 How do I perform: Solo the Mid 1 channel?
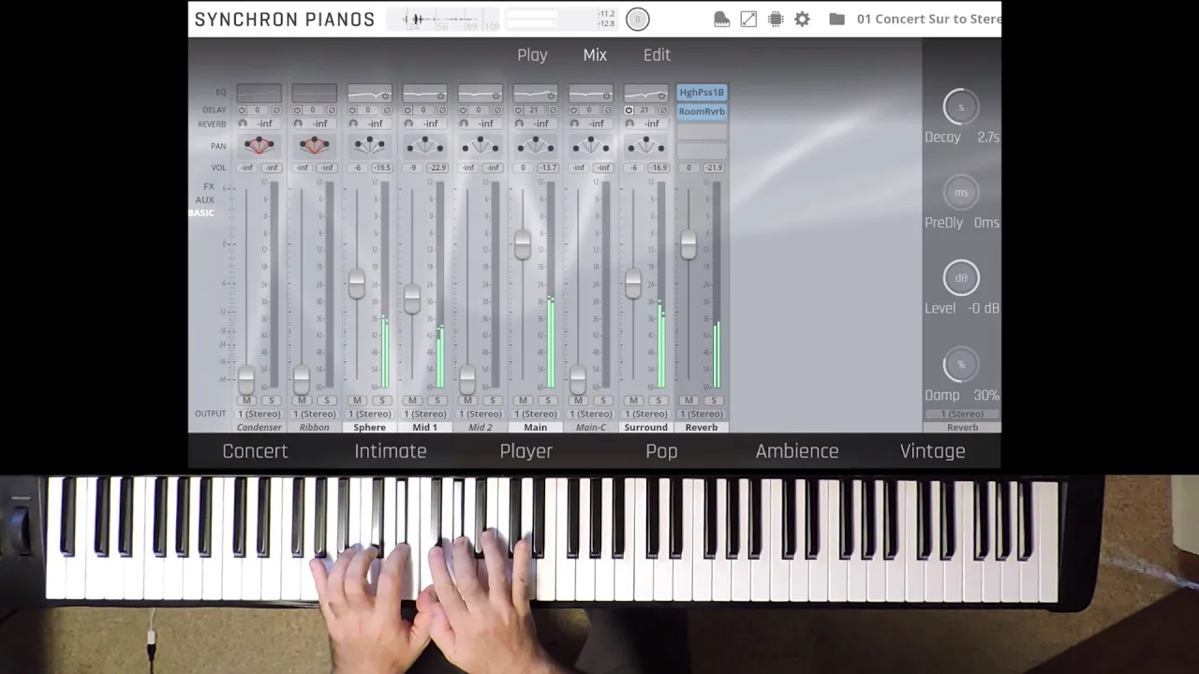point(437,401)
